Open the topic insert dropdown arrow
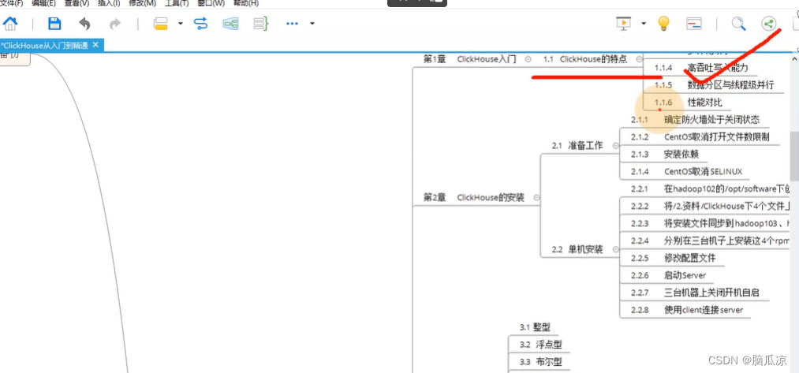The height and width of the screenshot is (373, 799). 181,24
